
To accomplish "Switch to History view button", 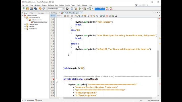I will (x=59, y=16).
